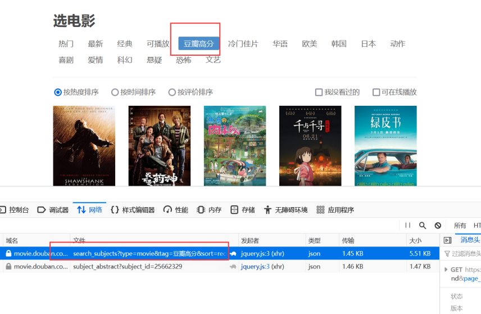Open the 应用程序 application tab
Screen dimensions: 481x314
point(335,210)
